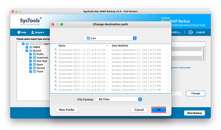Collapse the [Gmail] tree node
This screenshot has width=221, height=130.
coord(22,50)
